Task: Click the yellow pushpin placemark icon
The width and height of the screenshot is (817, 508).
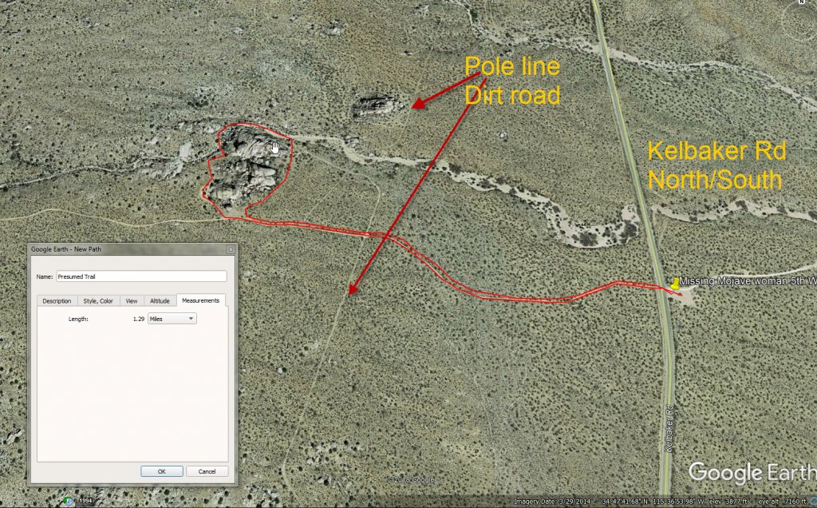Action: point(676,282)
